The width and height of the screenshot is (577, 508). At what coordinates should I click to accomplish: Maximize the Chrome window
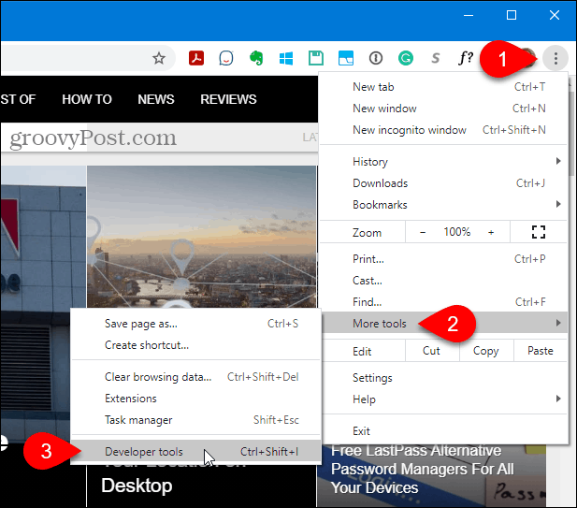(512, 16)
